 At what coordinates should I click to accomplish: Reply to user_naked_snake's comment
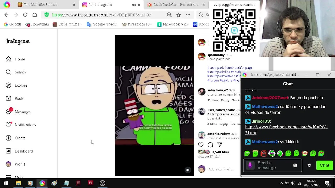point(224,124)
